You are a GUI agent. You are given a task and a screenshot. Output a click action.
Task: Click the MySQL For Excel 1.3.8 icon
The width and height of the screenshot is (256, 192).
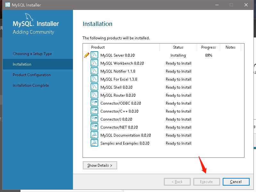coord(94,79)
